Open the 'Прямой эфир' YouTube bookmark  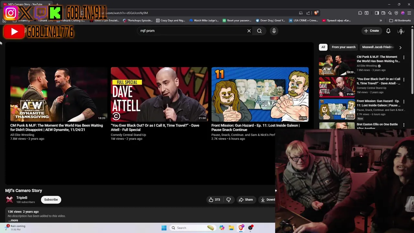pos(336,20)
